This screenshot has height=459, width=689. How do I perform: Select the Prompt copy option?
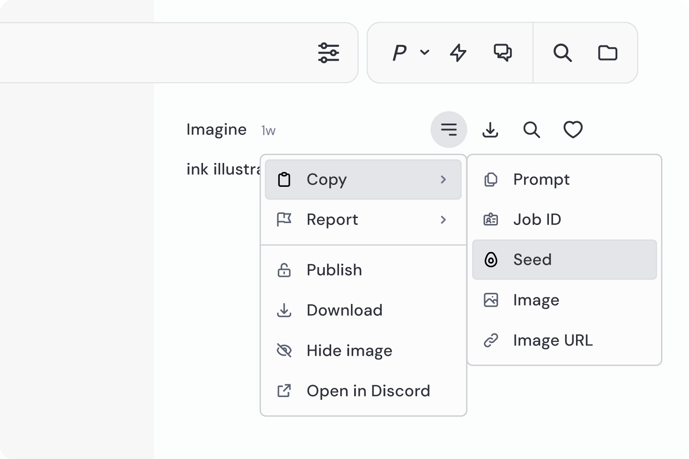(x=542, y=179)
